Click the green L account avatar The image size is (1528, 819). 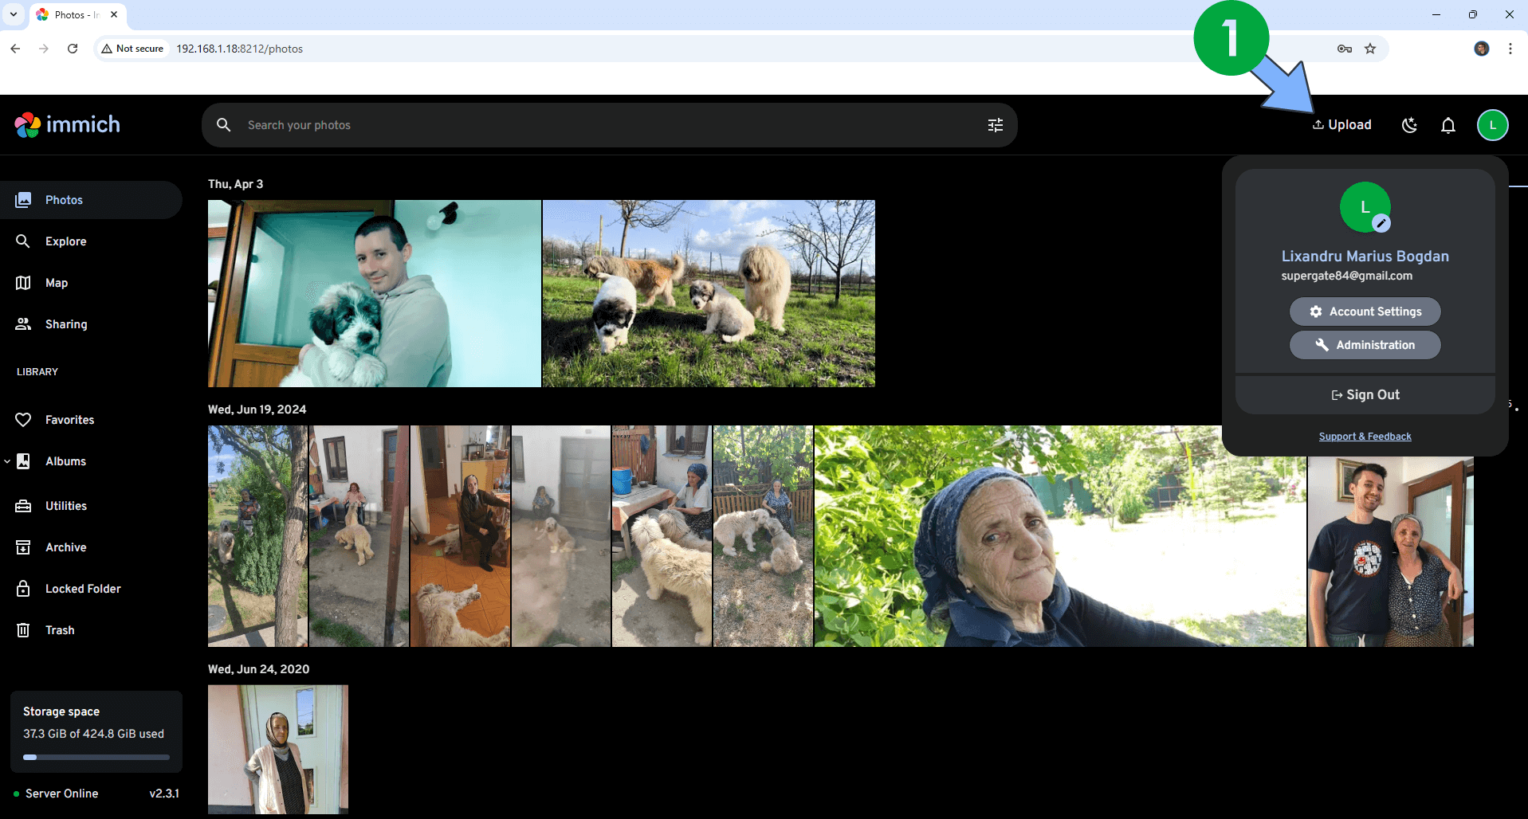coord(1492,125)
